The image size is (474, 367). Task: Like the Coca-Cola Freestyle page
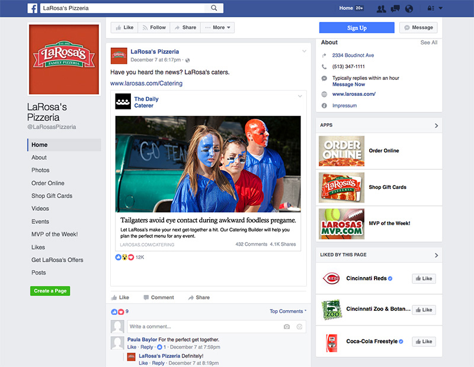coord(424,342)
